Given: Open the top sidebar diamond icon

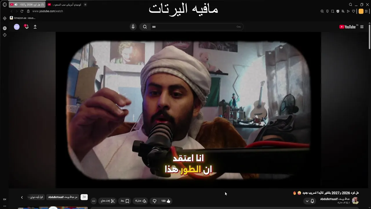Looking at the screenshot, I should pyautogui.click(x=5, y=18).
